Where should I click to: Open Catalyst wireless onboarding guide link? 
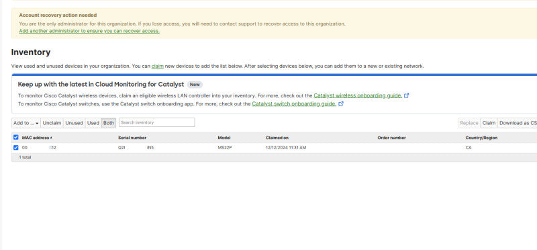pos(358,95)
